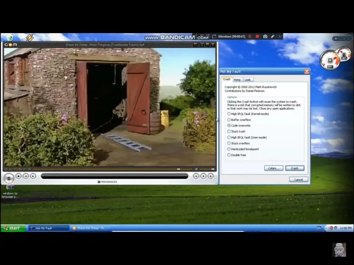Switch to the Hang tab
This screenshot has width=354, height=265.
[237, 80]
